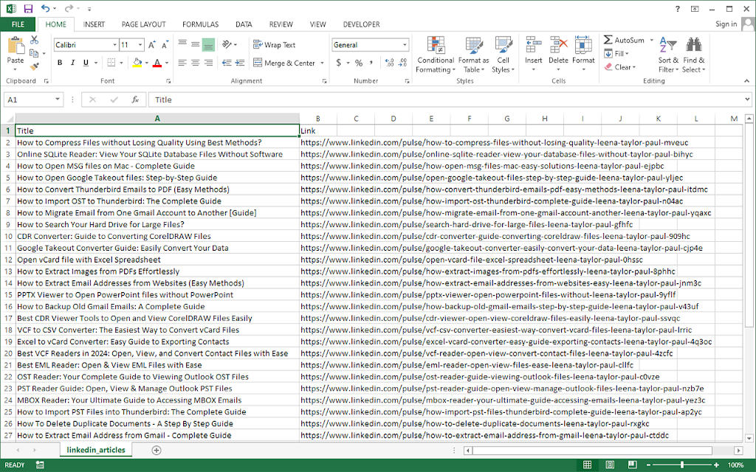
Task: Click Merge & Center button
Action: click(x=284, y=63)
